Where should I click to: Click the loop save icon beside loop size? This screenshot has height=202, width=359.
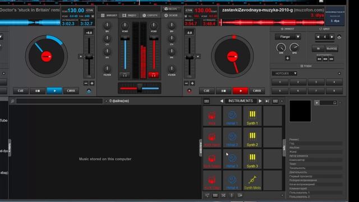coord(339,37)
